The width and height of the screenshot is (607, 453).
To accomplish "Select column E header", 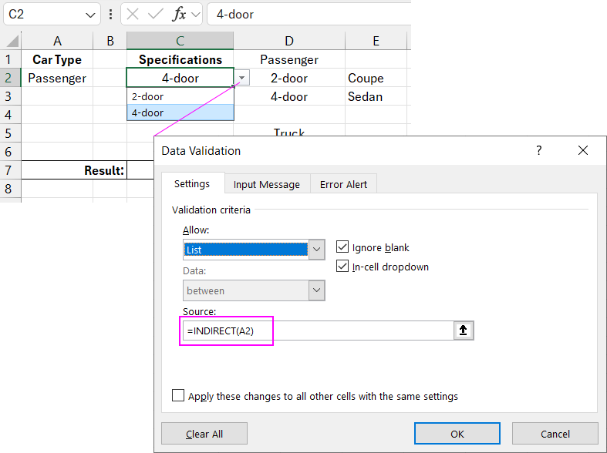I will click(376, 41).
